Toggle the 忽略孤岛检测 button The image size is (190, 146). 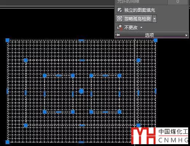[x=134, y=19]
